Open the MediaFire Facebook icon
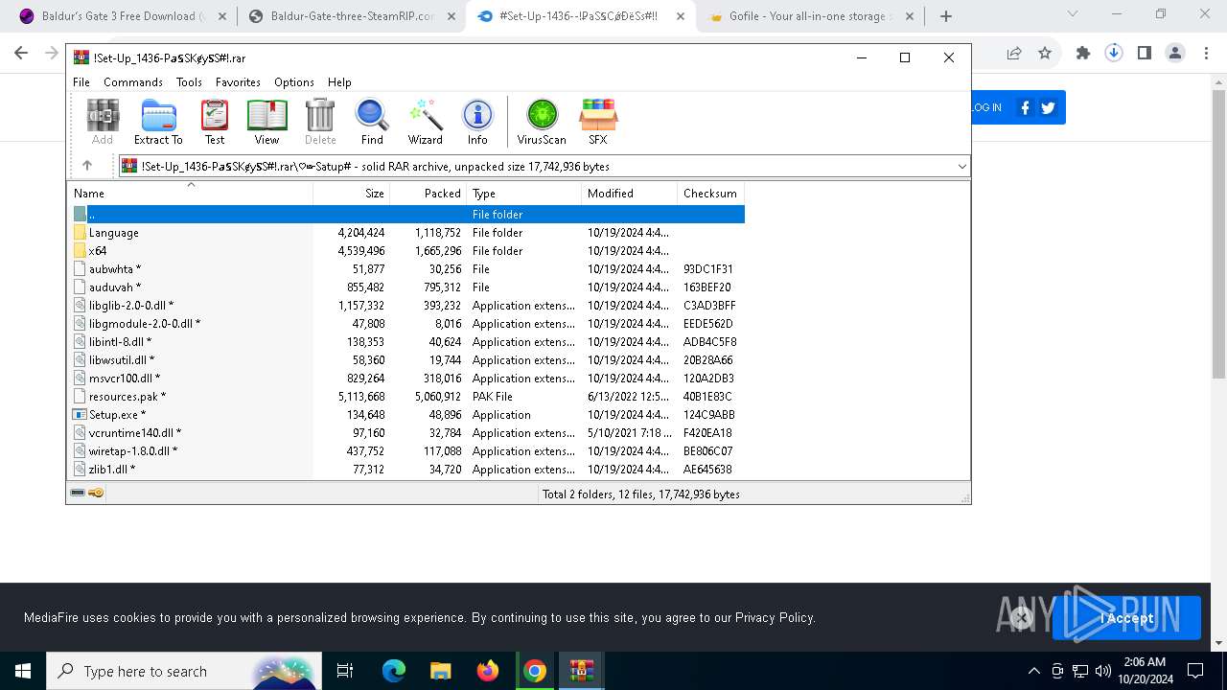1227x690 pixels. click(1025, 107)
